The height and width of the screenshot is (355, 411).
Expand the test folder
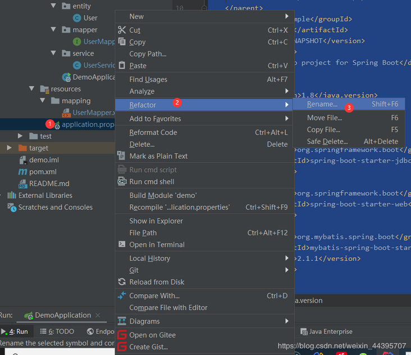[20, 136]
